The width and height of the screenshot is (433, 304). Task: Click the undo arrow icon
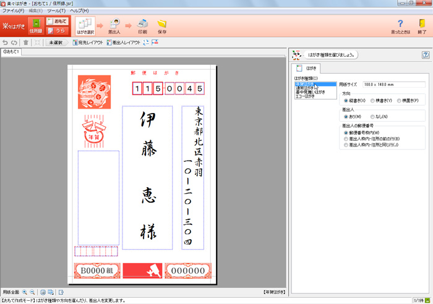pyautogui.click(x=6, y=43)
